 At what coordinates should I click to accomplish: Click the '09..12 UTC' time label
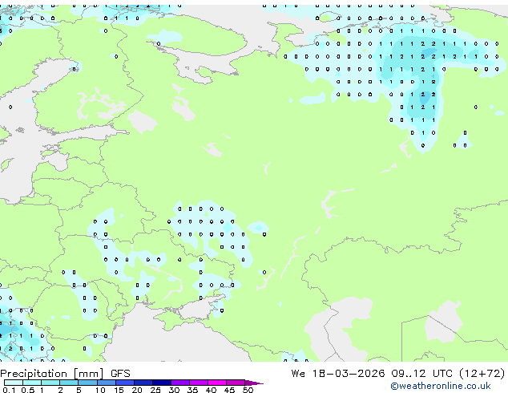(421, 374)
